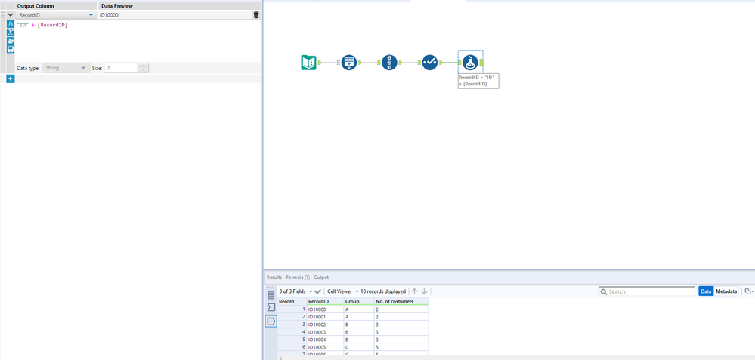Select the Select tool on canvas
Viewport: 755px width, 360px height.
[x=429, y=63]
